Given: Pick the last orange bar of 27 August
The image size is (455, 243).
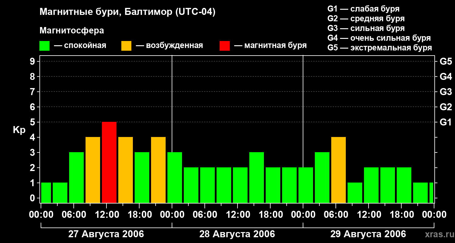Looking at the screenshot, I should coord(158,170).
